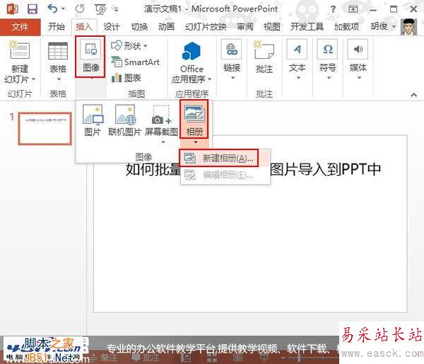This screenshot has width=424, height=364.
Task: Switch to the 开发工具 tab
Action: click(307, 27)
